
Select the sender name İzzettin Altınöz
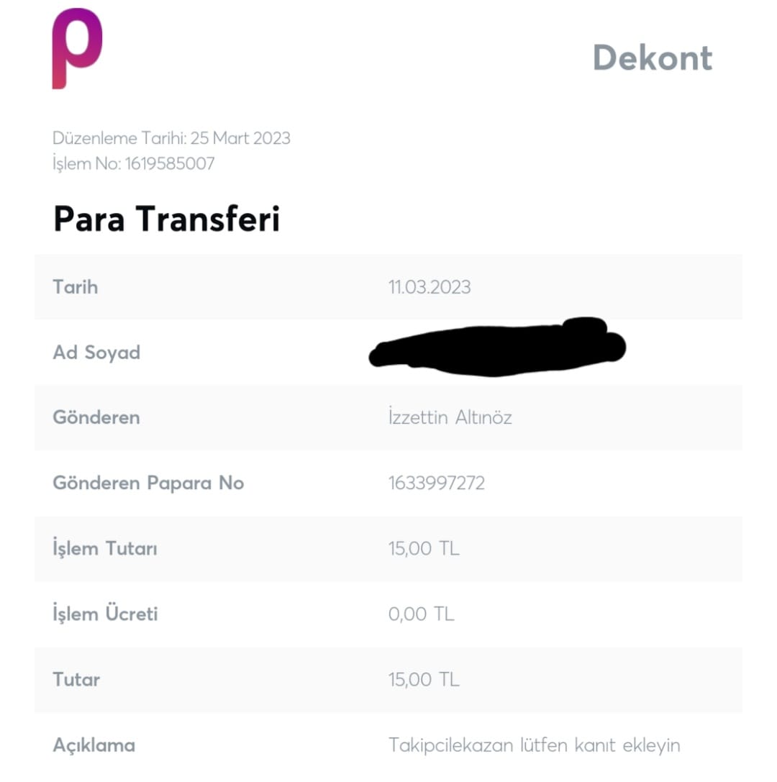(x=450, y=417)
